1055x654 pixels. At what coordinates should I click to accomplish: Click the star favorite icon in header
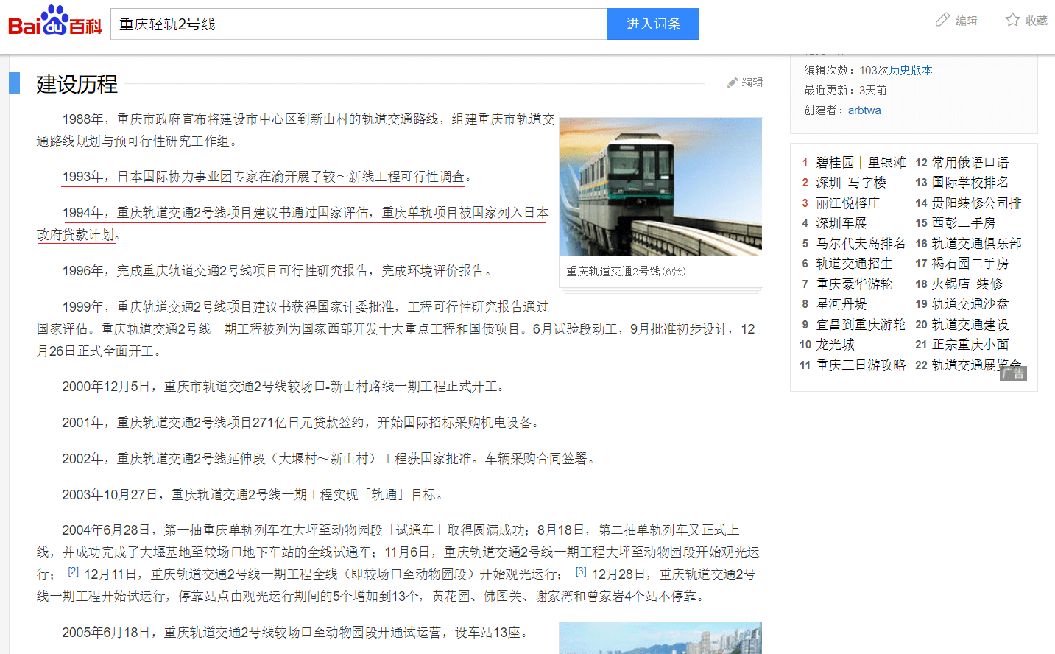point(1013,20)
